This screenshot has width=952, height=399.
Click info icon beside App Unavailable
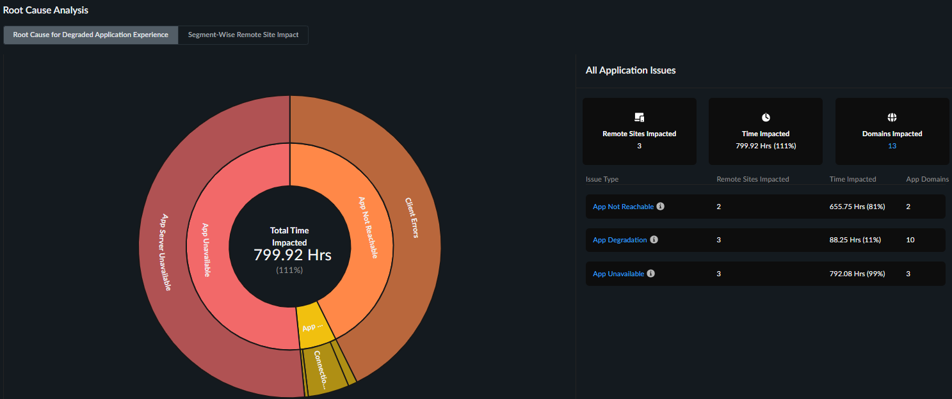pyautogui.click(x=651, y=273)
